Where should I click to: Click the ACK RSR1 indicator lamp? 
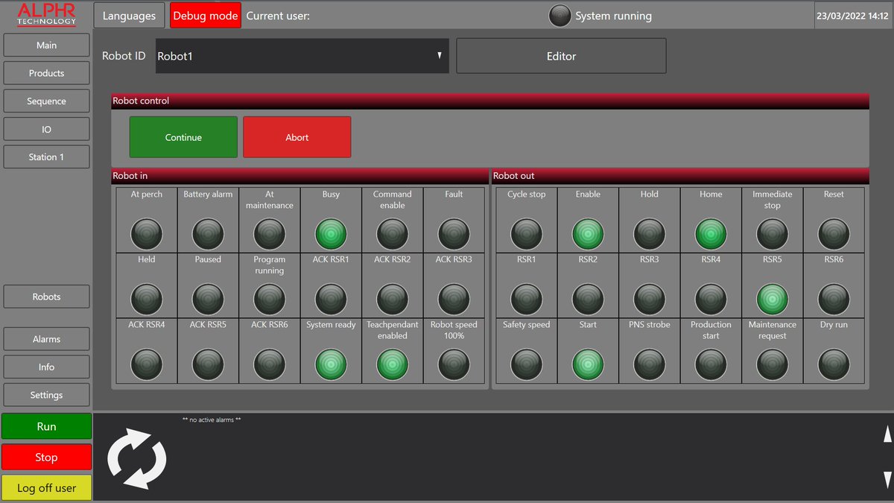coord(331,300)
